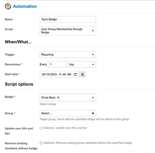Remove the Gives Back badge selection
This screenshot has height=153, width=155.
tap(58, 98)
